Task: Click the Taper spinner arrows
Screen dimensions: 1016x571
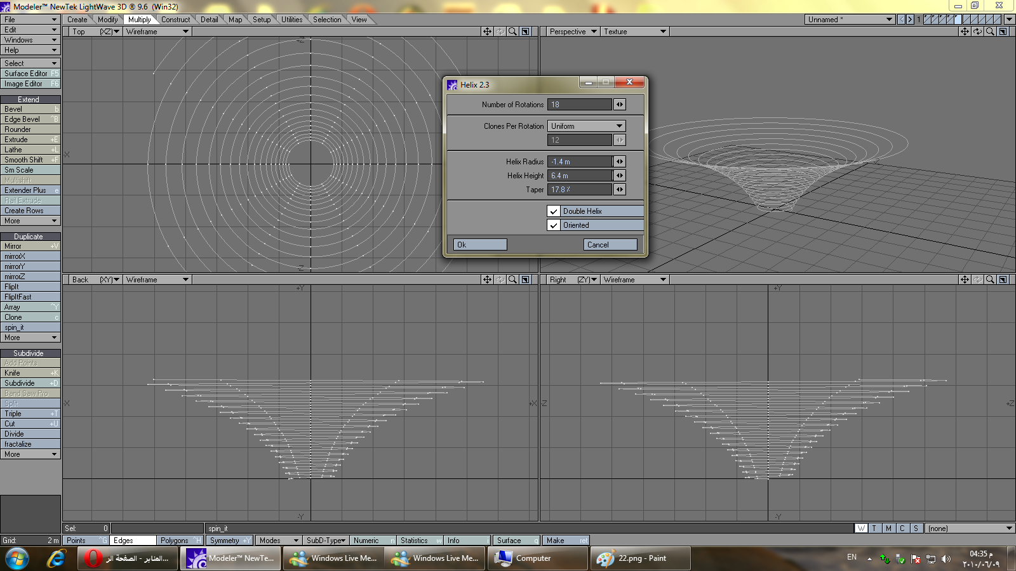Action: (620, 189)
